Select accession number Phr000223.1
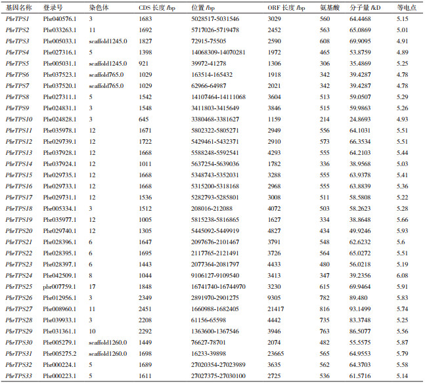This screenshot has height=384, width=425. point(59,375)
